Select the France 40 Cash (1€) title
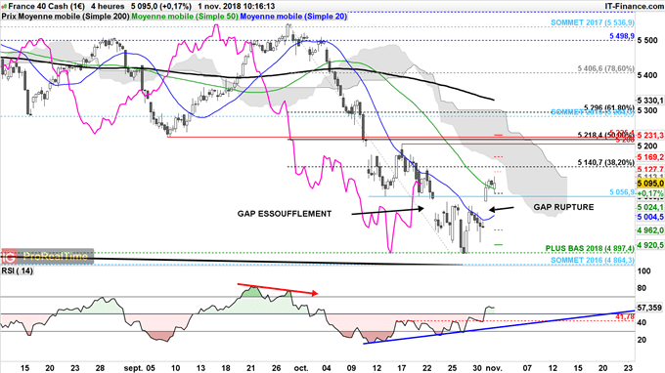Viewport: 665px width, 373px height. coord(46,7)
